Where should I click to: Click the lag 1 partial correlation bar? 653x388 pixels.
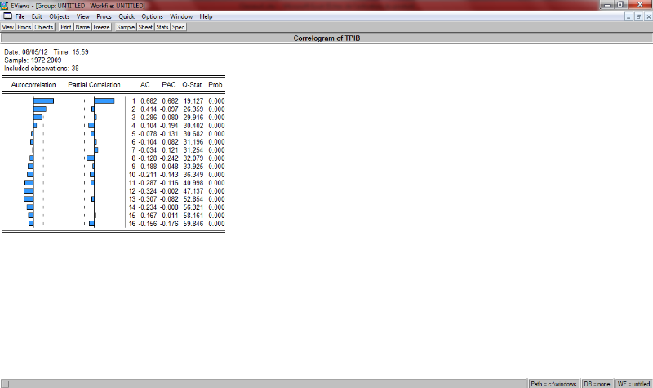point(104,100)
